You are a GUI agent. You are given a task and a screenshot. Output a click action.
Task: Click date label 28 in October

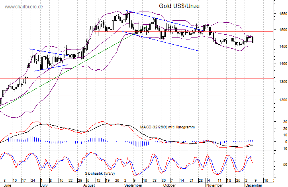(201, 181)
